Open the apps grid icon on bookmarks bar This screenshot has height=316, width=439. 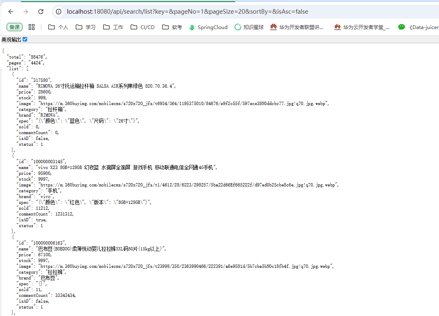[x=32, y=27]
